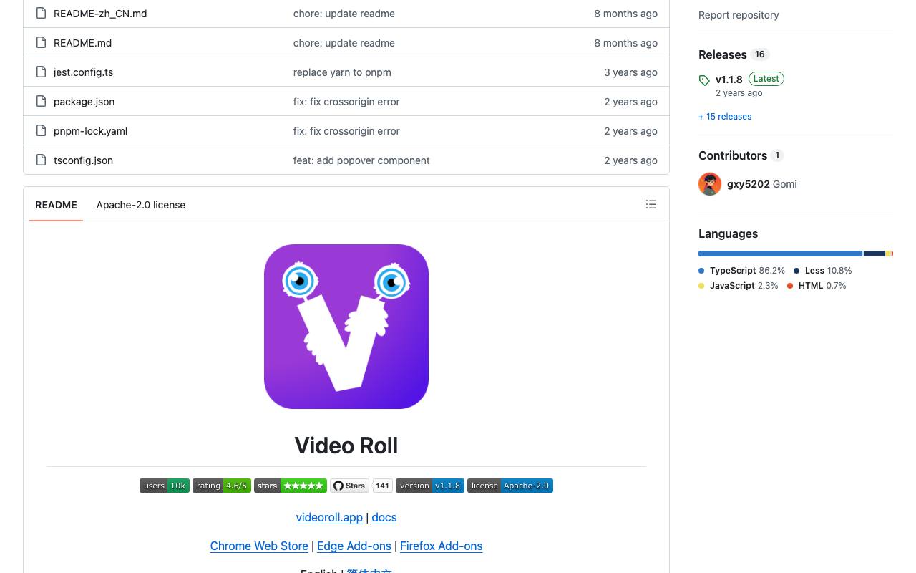Viewport: 916px width, 573px height.
Task: Click the Video Roll heading
Action: coord(346,446)
